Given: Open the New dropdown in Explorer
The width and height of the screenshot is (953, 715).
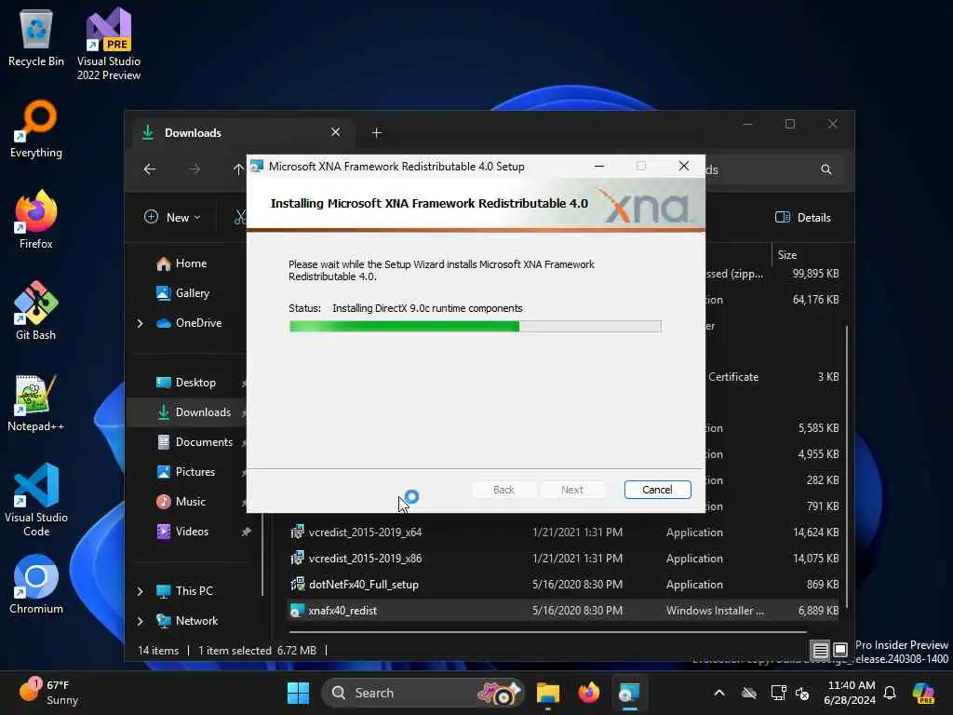Looking at the screenshot, I should pos(172,217).
